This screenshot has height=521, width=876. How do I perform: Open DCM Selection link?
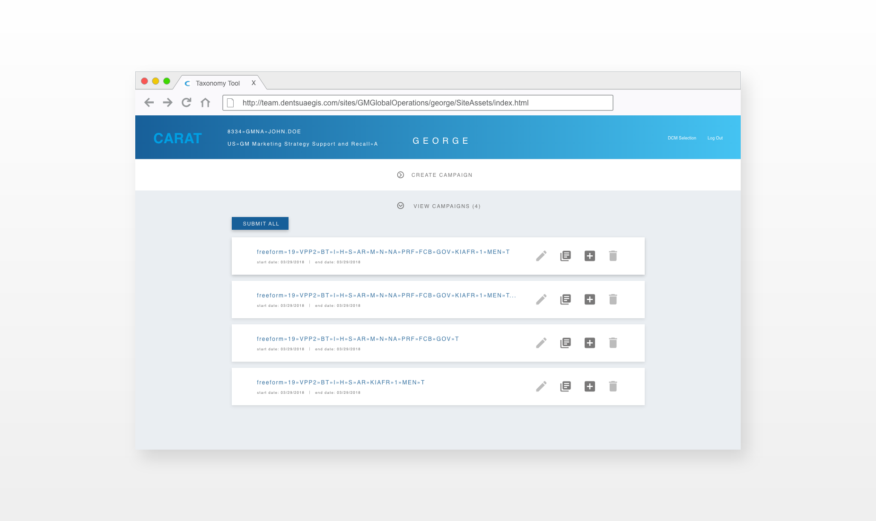click(682, 138)
